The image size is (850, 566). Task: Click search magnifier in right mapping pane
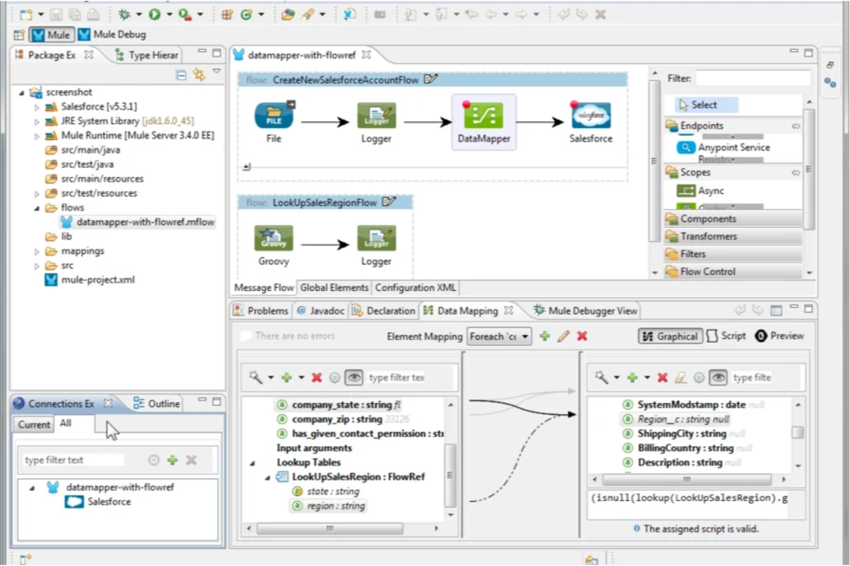(601, 377)
